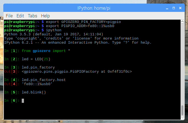Open the Help menu
The height and width of the screenshot is (123, 188).
coord(45,16)
